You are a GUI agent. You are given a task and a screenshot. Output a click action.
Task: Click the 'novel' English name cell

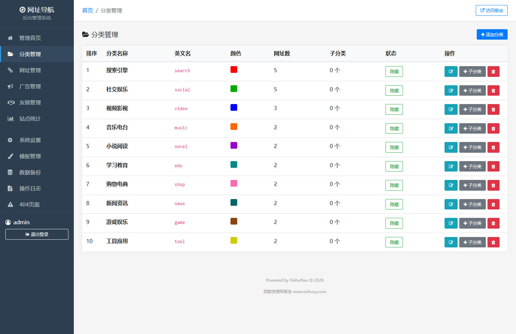click(x=181, y=146)
